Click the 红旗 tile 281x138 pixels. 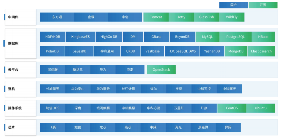coord(204,108)
